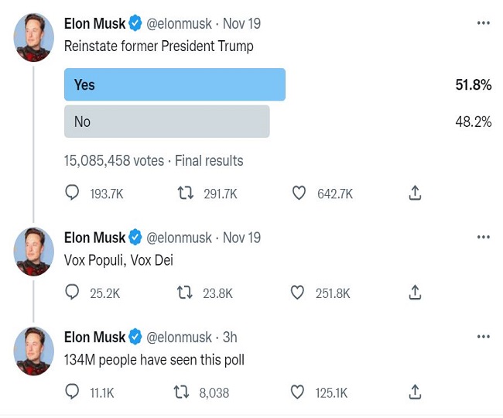Open more options menu on poll tweet
This screenshot has width=503, height=418.
tap(484, 23)
